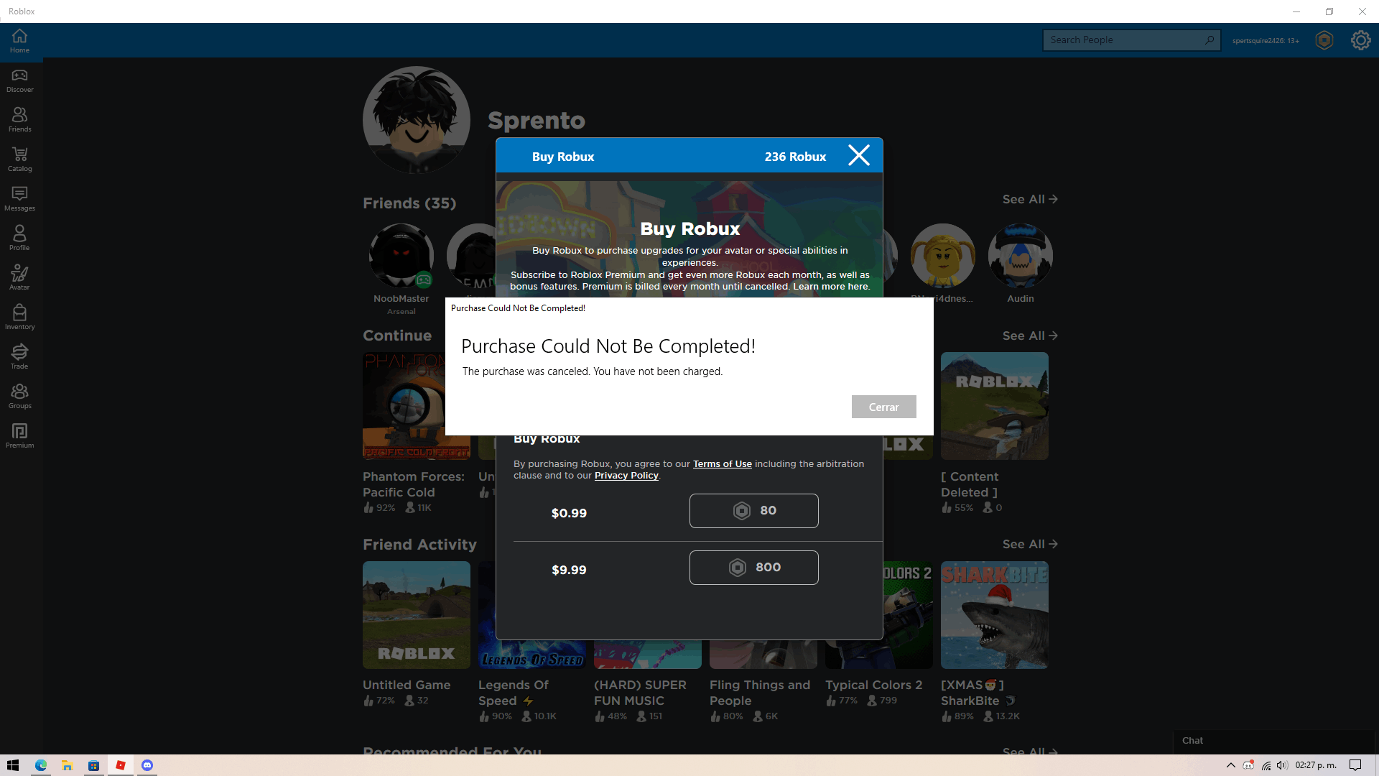Click See All next to Continue
Viewport: 1379px width, 776px height.
tap(1030, 336)
